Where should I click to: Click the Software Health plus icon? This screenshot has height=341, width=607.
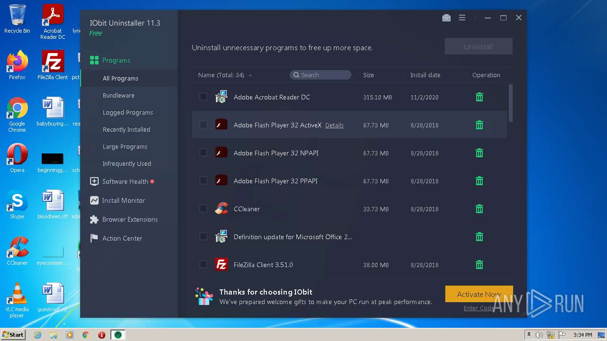(x=94, y=181)
